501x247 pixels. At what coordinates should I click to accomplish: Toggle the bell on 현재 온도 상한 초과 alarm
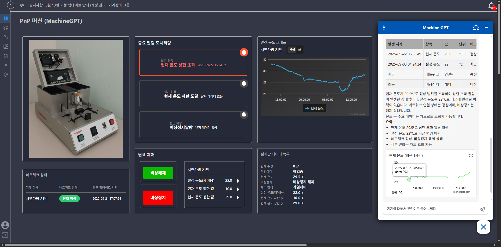tap(244, 53)
